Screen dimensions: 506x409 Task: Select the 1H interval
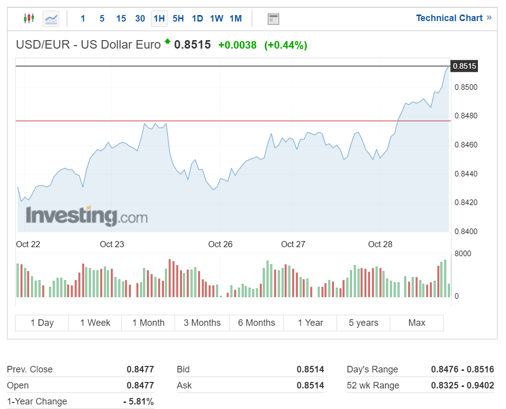click(159, 19)
